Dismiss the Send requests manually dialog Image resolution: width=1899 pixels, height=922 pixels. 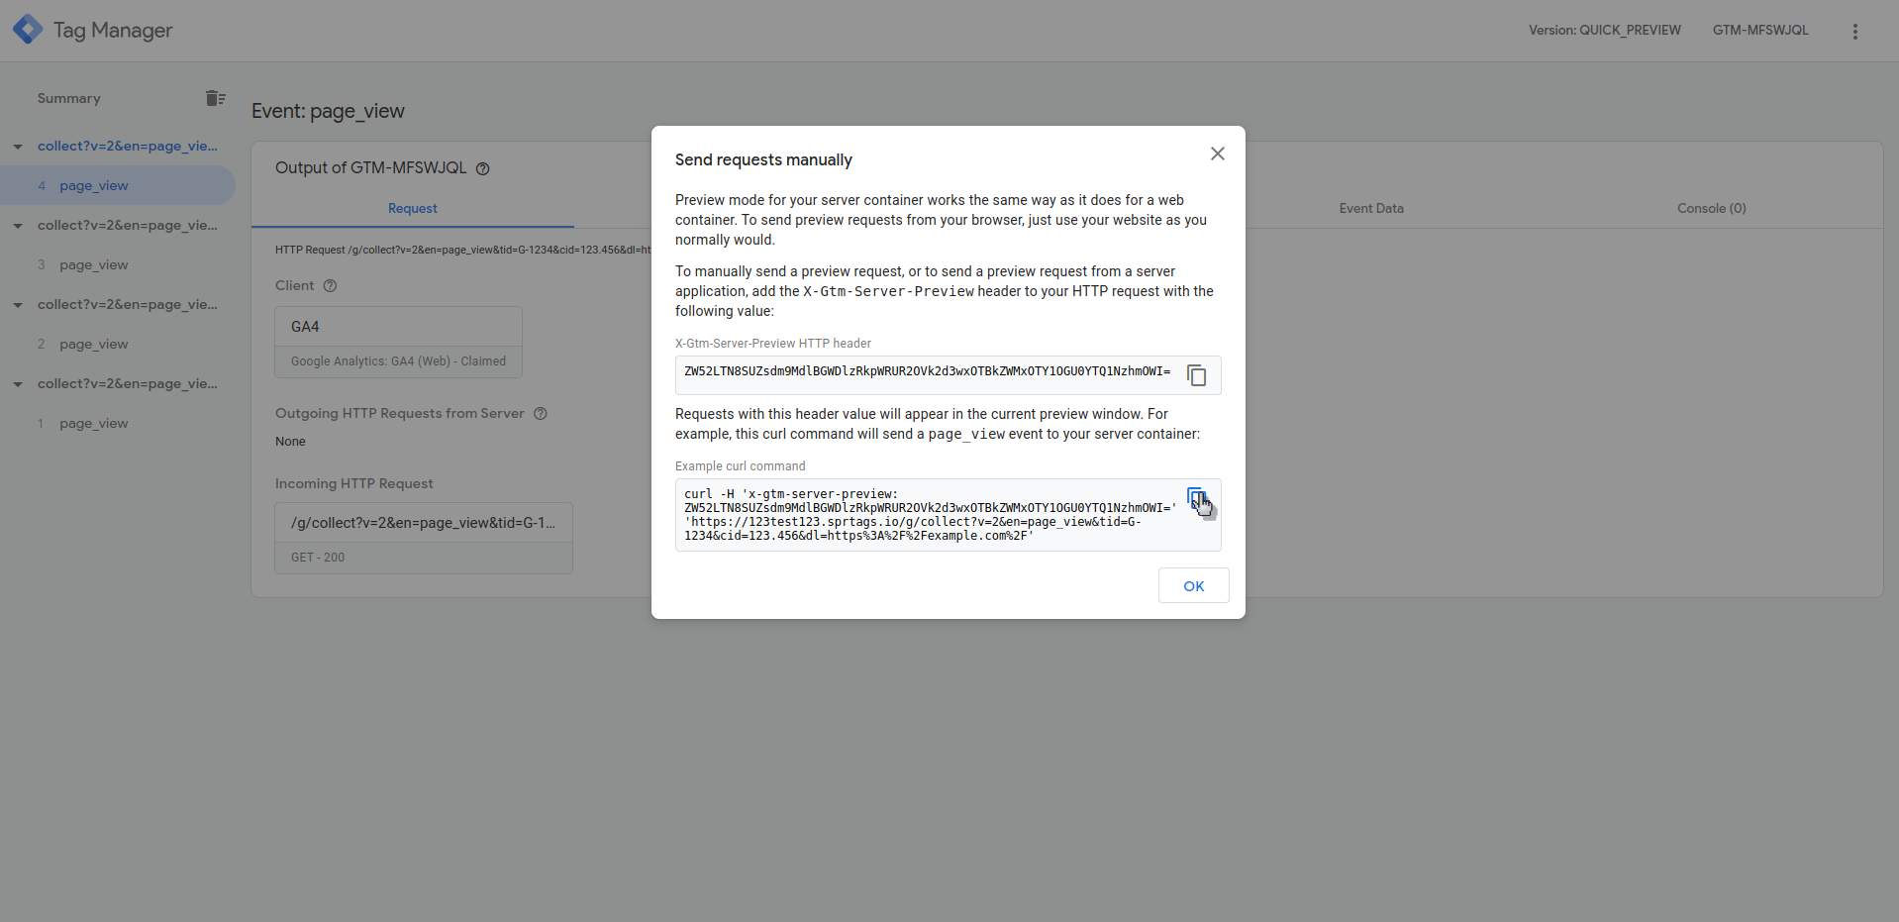[1217, 154]
